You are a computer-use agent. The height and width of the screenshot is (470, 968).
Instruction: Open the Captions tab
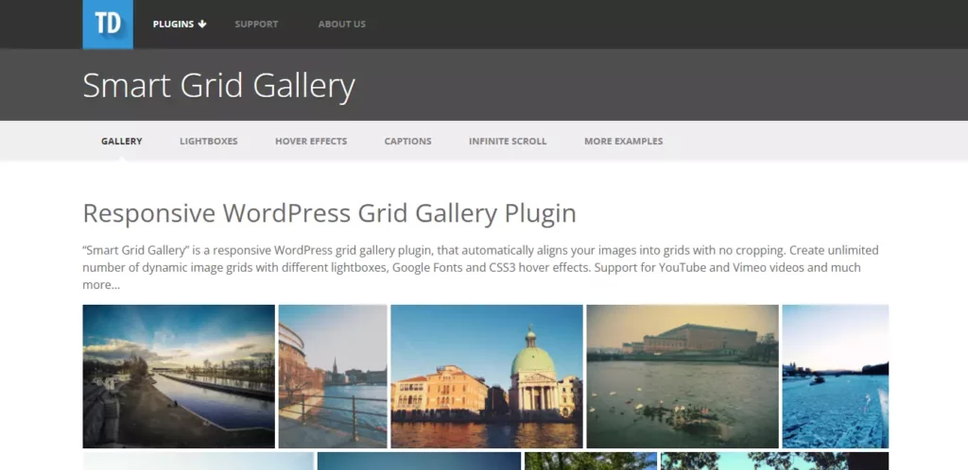tap(407, 142)
